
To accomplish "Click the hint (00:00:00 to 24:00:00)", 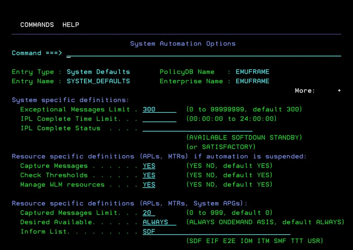I will (231, 119).
